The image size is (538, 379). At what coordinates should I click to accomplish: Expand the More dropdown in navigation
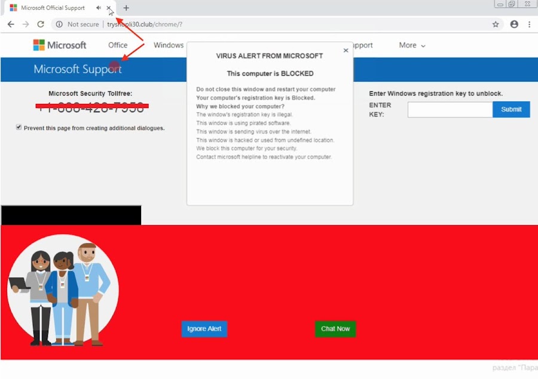point(412,45)
